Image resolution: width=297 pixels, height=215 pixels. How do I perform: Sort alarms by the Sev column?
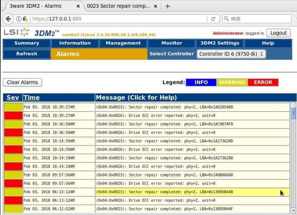pos(13,98)
